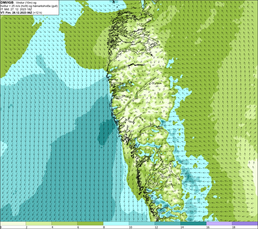Viewport: 258px width, 229px height.
Task: Click the legend scale label 0
Action: pyautogui.click(x=1, y=227)
